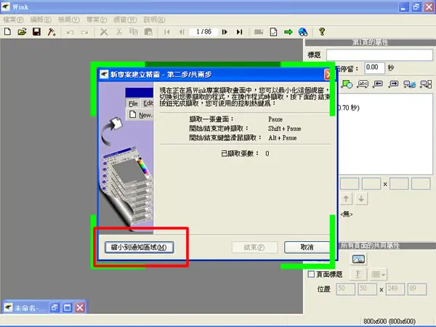Click the green arrow render icon
Screen dimensions: 436x327
tap(288, 32)
